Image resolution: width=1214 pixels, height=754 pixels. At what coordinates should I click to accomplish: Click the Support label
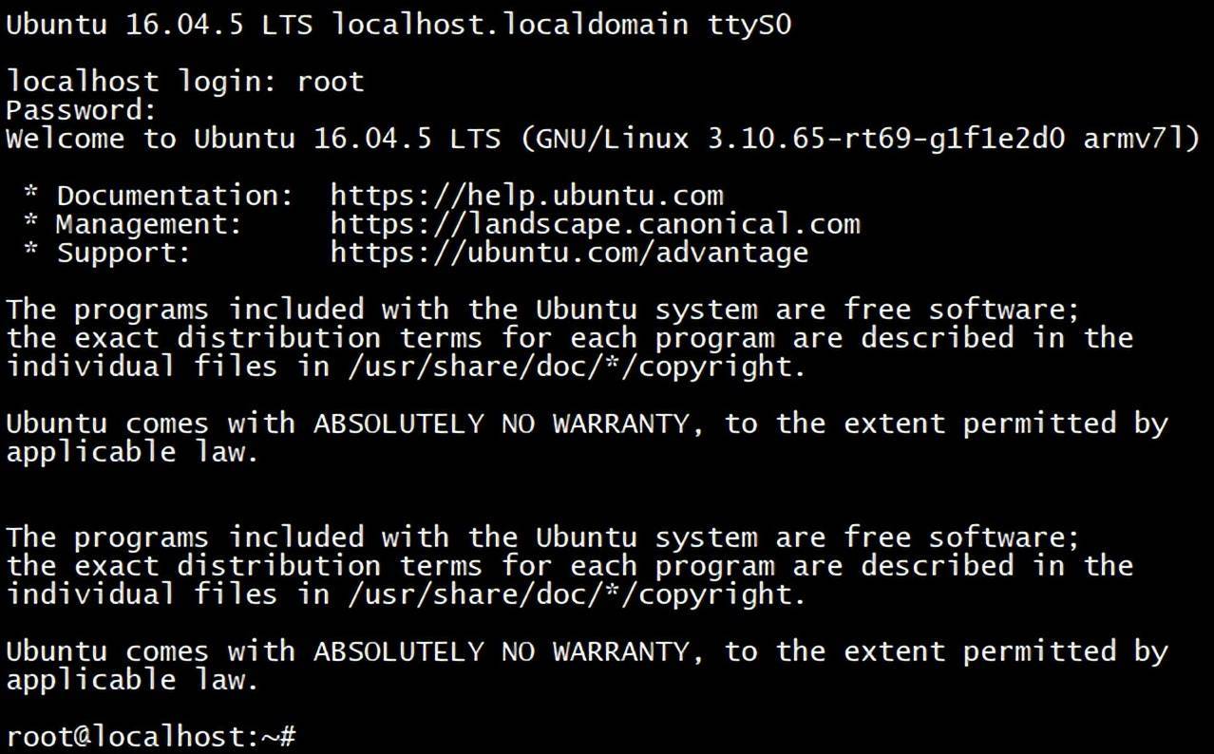pos(123,254)
